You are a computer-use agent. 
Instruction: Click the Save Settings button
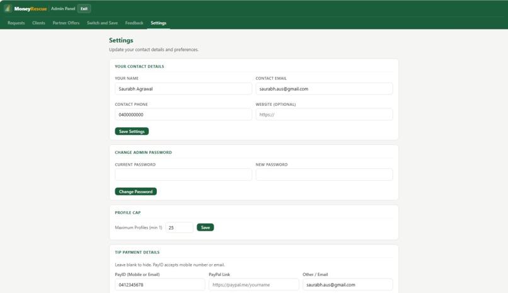tap(132, 131)
